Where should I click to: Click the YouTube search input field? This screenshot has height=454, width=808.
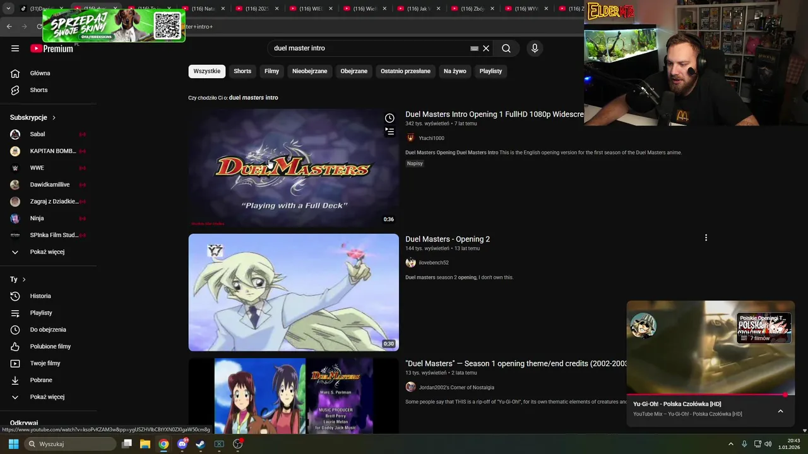tap(369, 48)
